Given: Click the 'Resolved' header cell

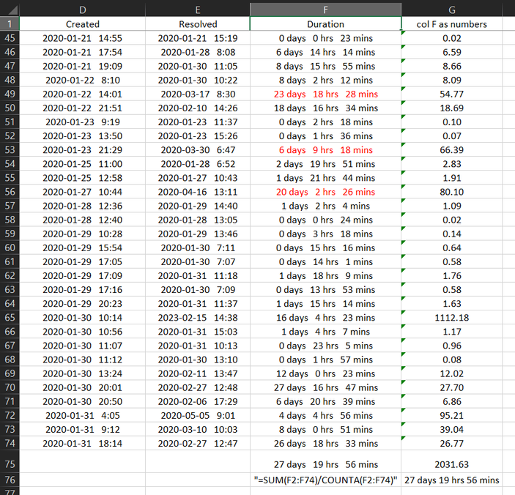Looking at the screenshot, I should point(198,24).
